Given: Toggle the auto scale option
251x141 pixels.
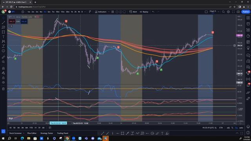Looking at the screenshot, I should pos(241,128).
